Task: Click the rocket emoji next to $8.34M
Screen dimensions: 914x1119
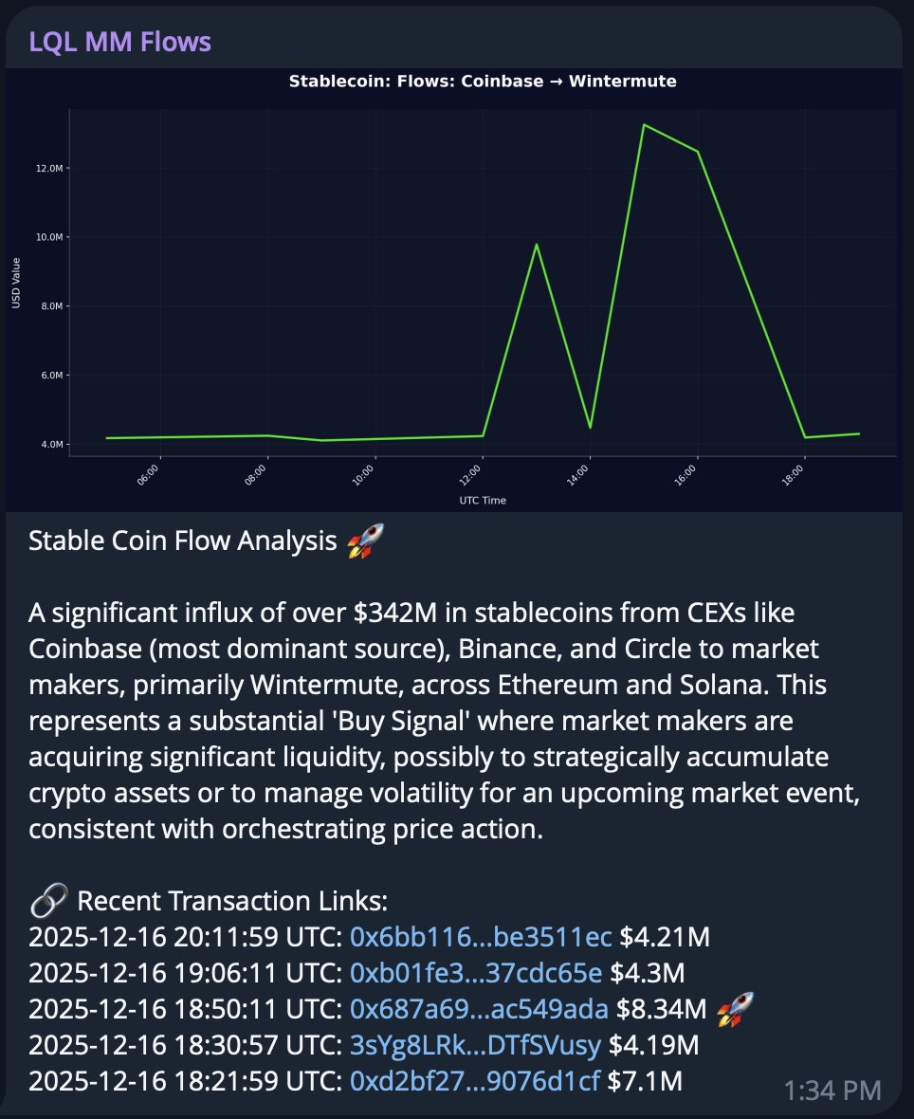Action: 736,1008
